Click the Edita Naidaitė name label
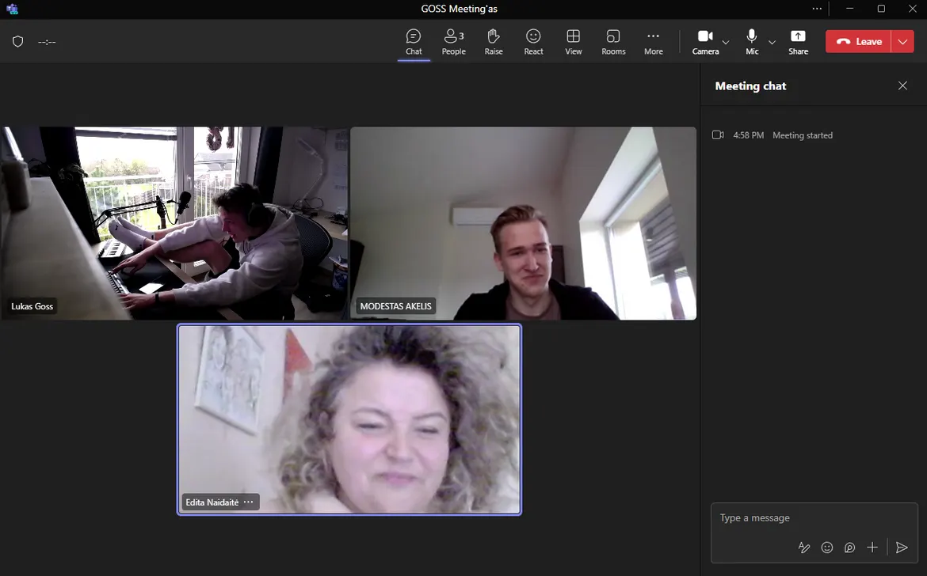Screen dimensions: 927x576 coord(212,502)
